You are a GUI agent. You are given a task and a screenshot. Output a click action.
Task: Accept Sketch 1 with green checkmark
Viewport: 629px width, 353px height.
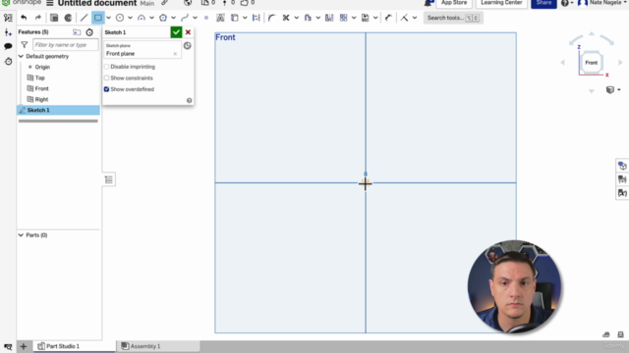pyautogui.click(x=176, y=32)
